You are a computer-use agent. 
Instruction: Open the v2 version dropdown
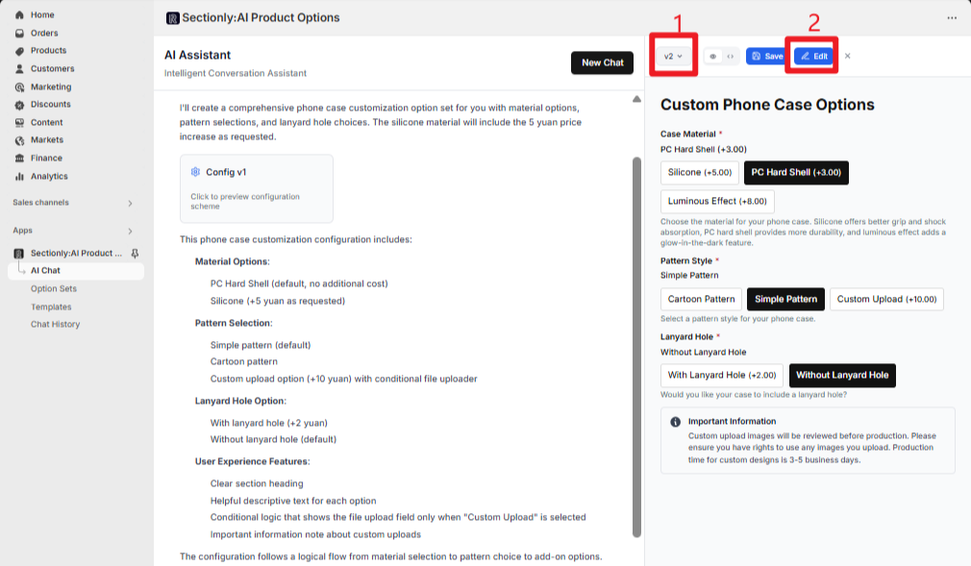(673, 57)
